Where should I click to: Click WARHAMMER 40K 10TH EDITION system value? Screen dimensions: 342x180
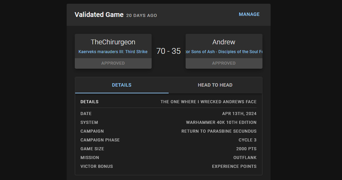(x=221, y=122)
